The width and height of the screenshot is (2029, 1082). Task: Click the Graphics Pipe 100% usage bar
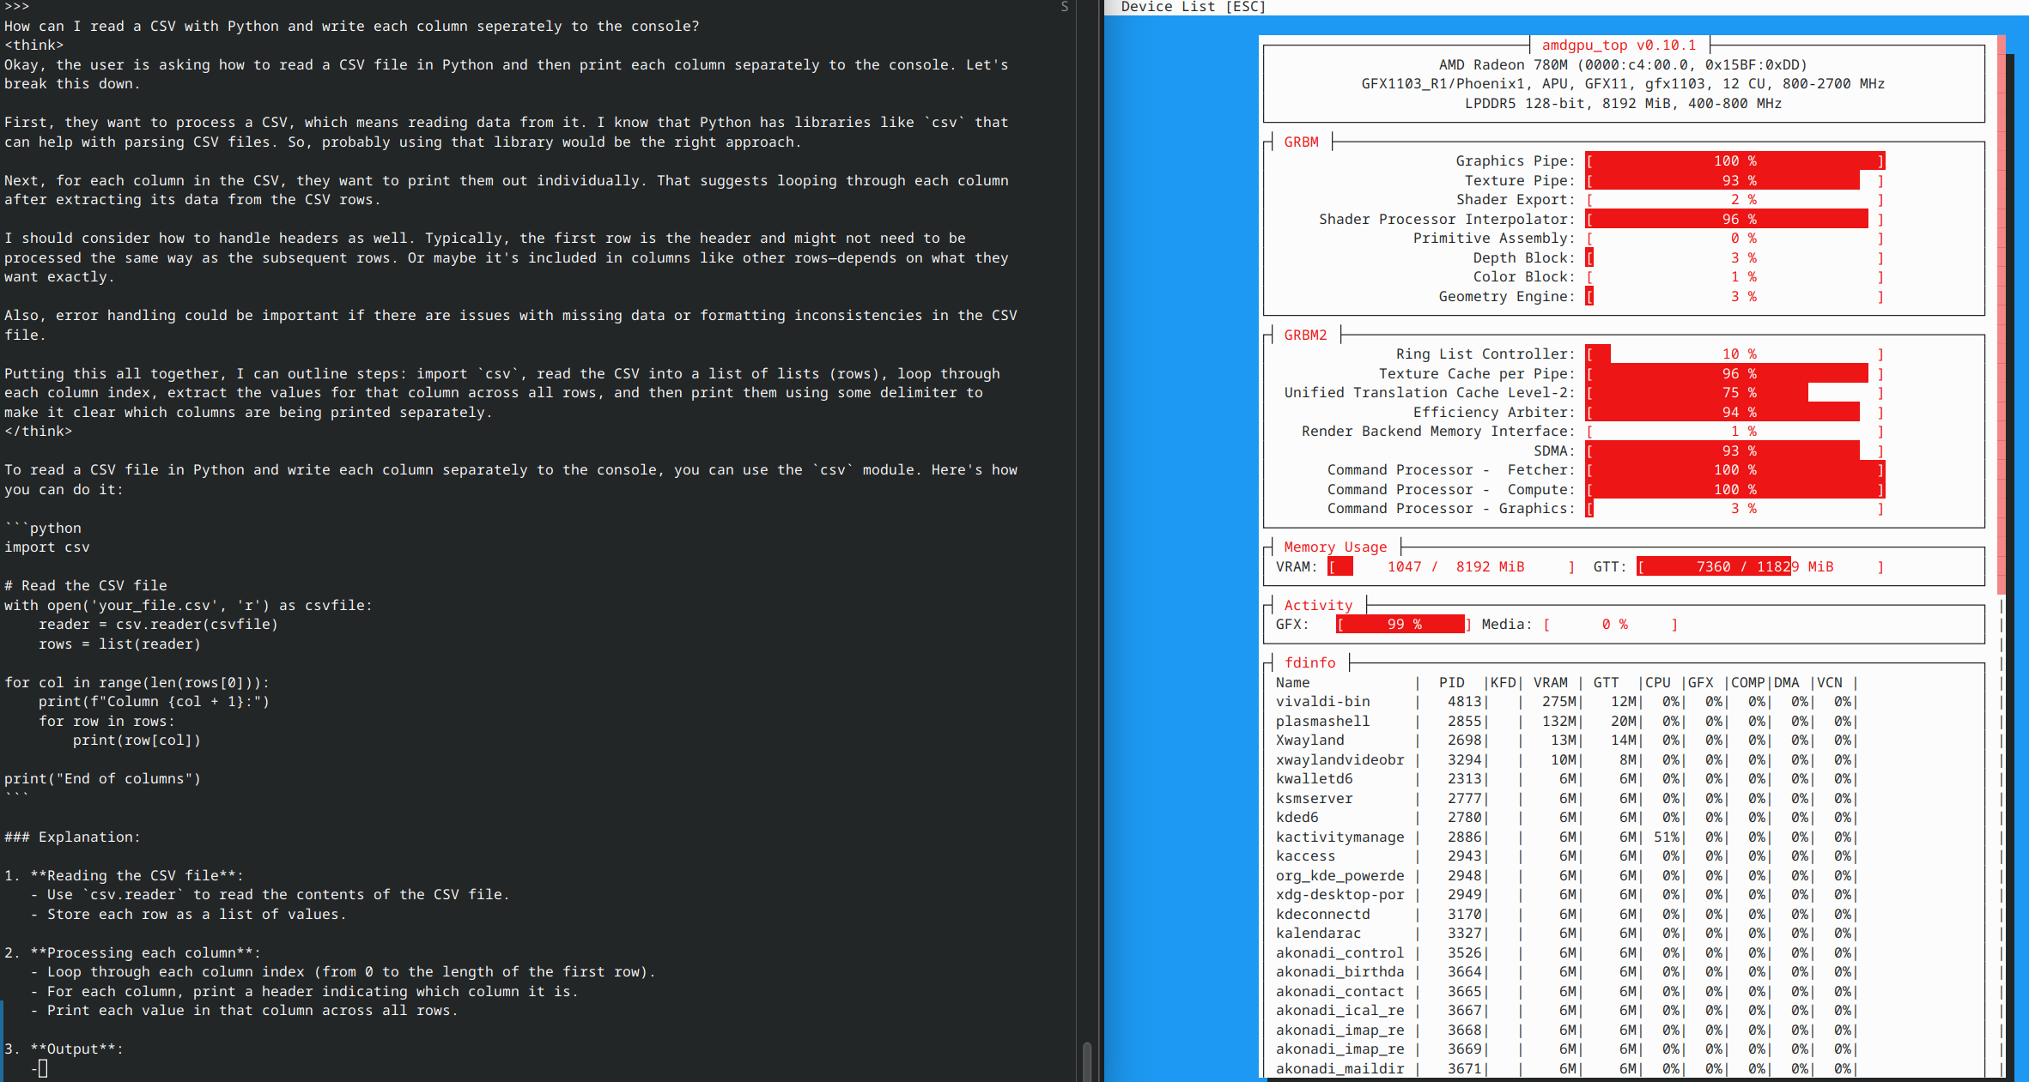click(x=1734, y=161)
